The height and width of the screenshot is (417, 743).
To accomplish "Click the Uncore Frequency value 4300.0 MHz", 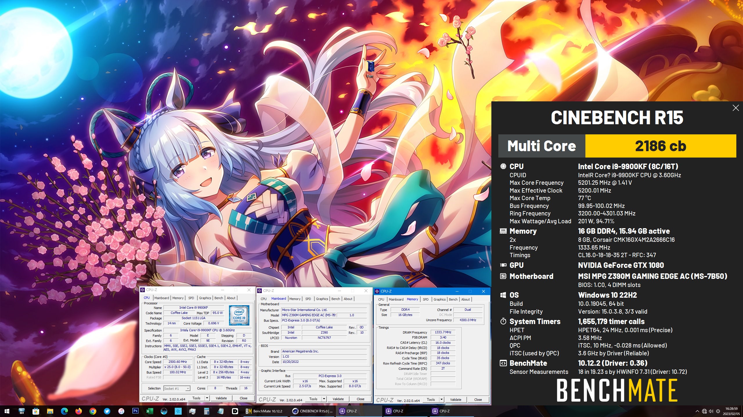I will click(x=468, y=320).
